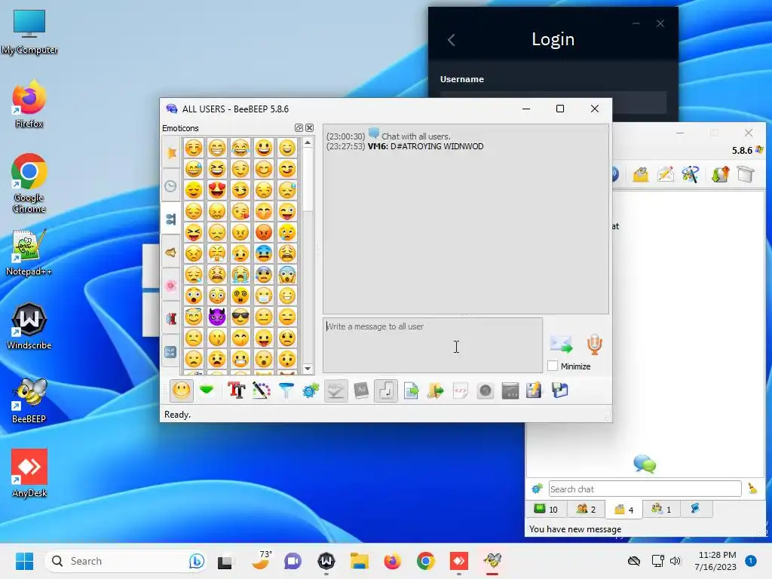Click the trash bin icon in main toolbar
The image size is (772, 579).
tap(746, 174)
